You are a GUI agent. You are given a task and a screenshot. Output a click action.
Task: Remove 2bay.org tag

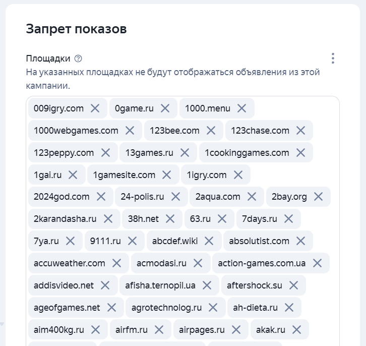[x=319, y=197]
